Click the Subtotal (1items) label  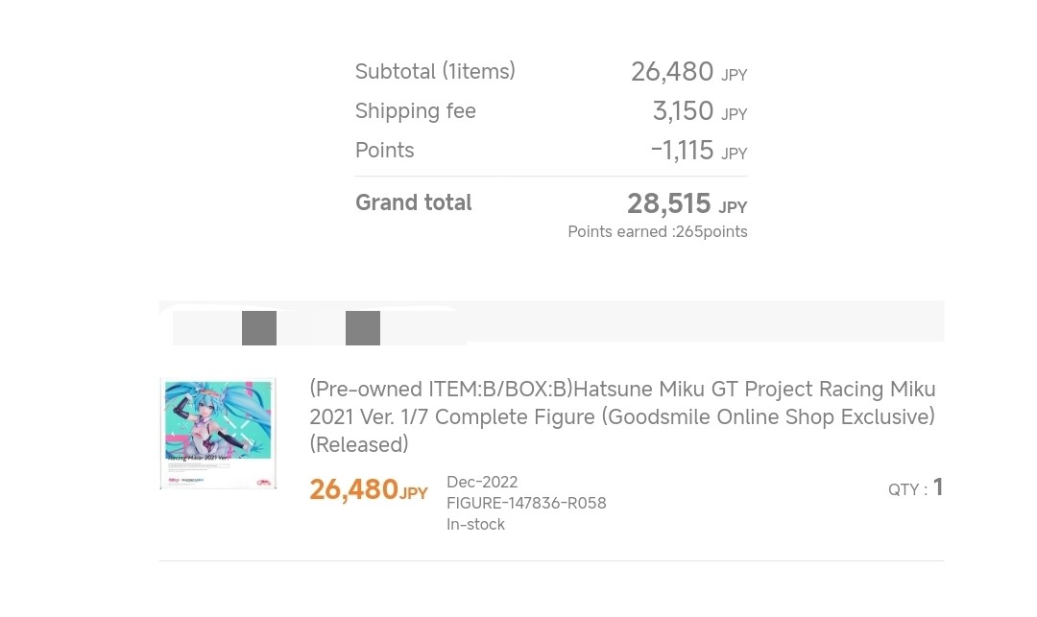435,71
